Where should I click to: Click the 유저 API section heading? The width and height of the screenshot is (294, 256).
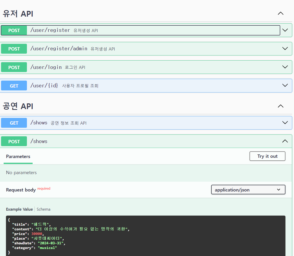pos(18,14)
